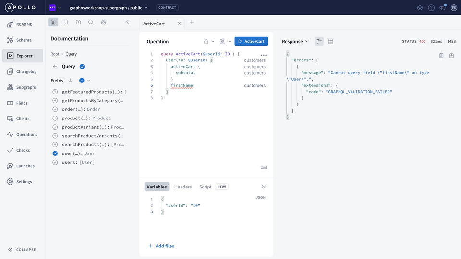Open the operation three-dots menu
The width and height of the screenshot is (461, 259).
[x=264, y=55]
